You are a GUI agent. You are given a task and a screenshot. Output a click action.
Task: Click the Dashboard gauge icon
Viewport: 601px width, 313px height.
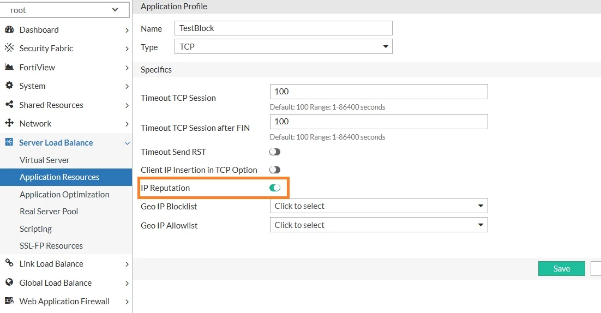tap(9, 29)
